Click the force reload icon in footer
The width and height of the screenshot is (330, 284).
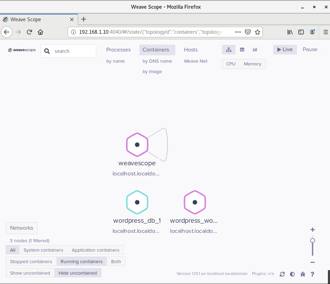point(282,274)
